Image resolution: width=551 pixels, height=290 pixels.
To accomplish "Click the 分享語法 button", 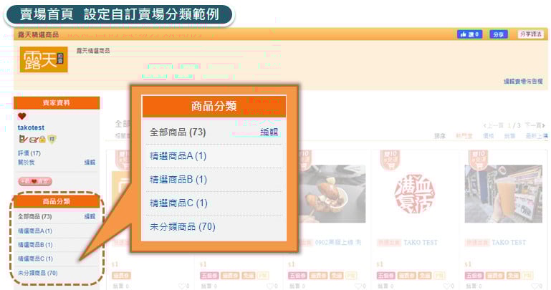I will [531, 34].
